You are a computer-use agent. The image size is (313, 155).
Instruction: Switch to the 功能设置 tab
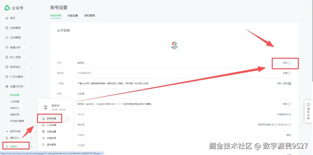pos(73,16)
